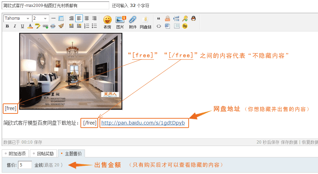Open the 附件 attachment tool
Viewport: 318px width, 174px height.
pyautogui.click(x=133, y=22)
